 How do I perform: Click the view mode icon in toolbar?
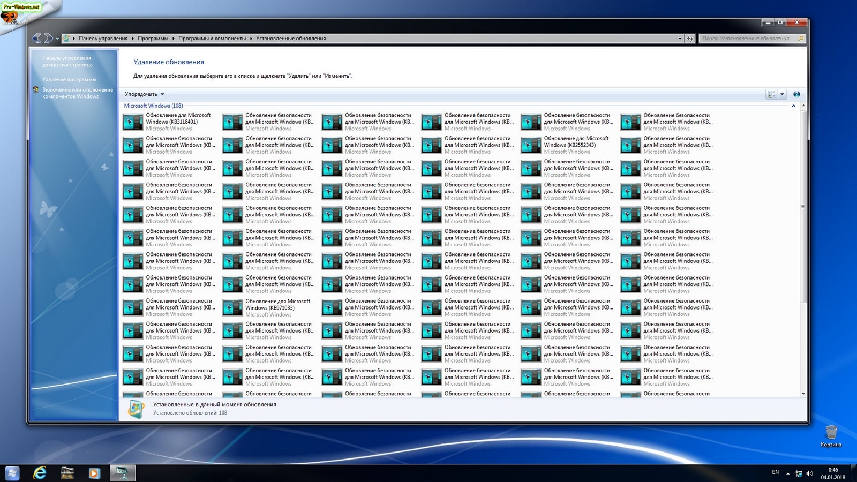(772, 94)
